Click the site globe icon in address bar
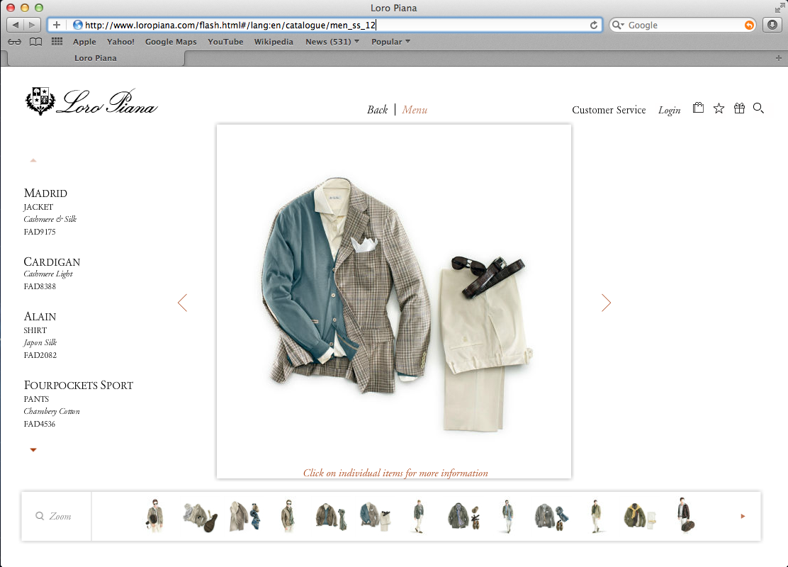Screen dimensions: 788x567 tap(77, 25)
